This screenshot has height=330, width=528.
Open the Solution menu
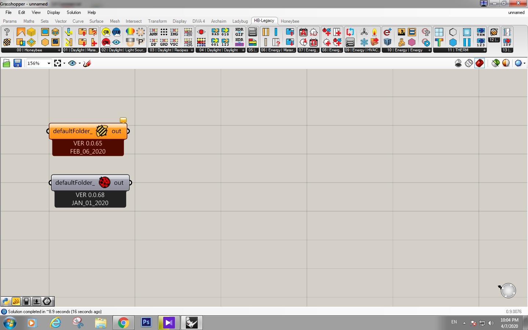tap(74, 12)
